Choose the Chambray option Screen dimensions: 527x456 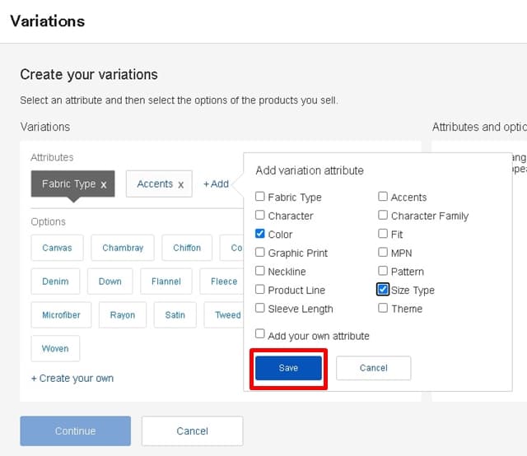coord(123,248)
